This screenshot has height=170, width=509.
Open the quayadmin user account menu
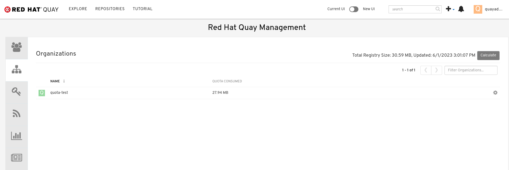(x=488, y=9)
